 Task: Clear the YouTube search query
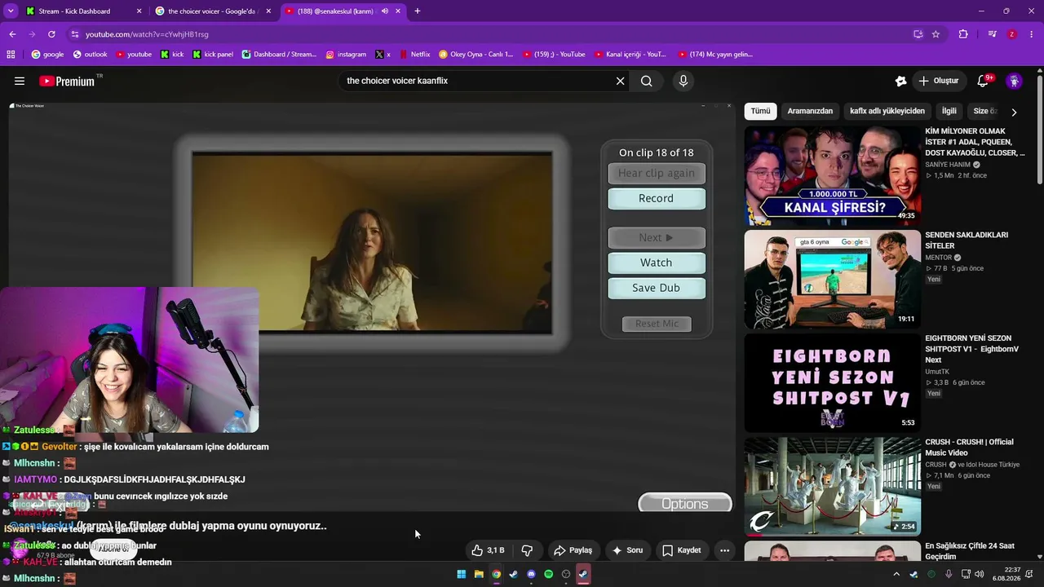(620, 81)
